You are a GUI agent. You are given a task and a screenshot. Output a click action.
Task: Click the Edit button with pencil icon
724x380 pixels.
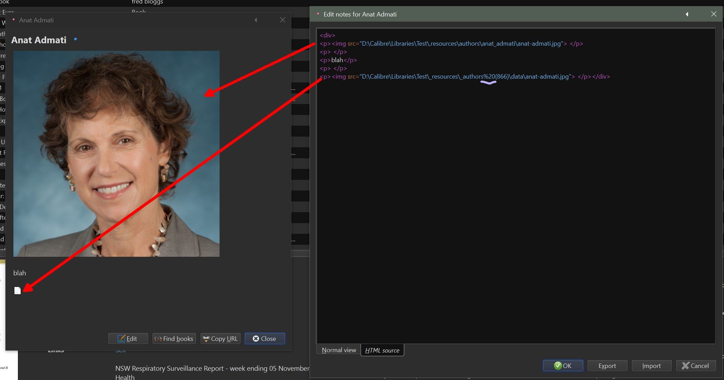128,338
